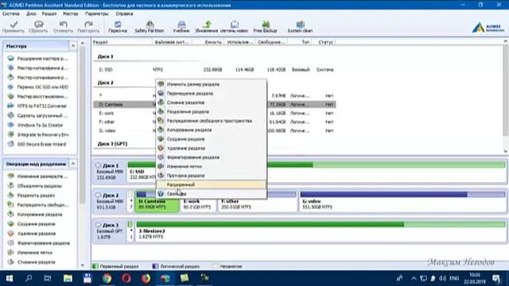This screenshot has height=286, width=509.
Task: Choose Свойства (Properties) in the context menu
Action: point(211,194)
